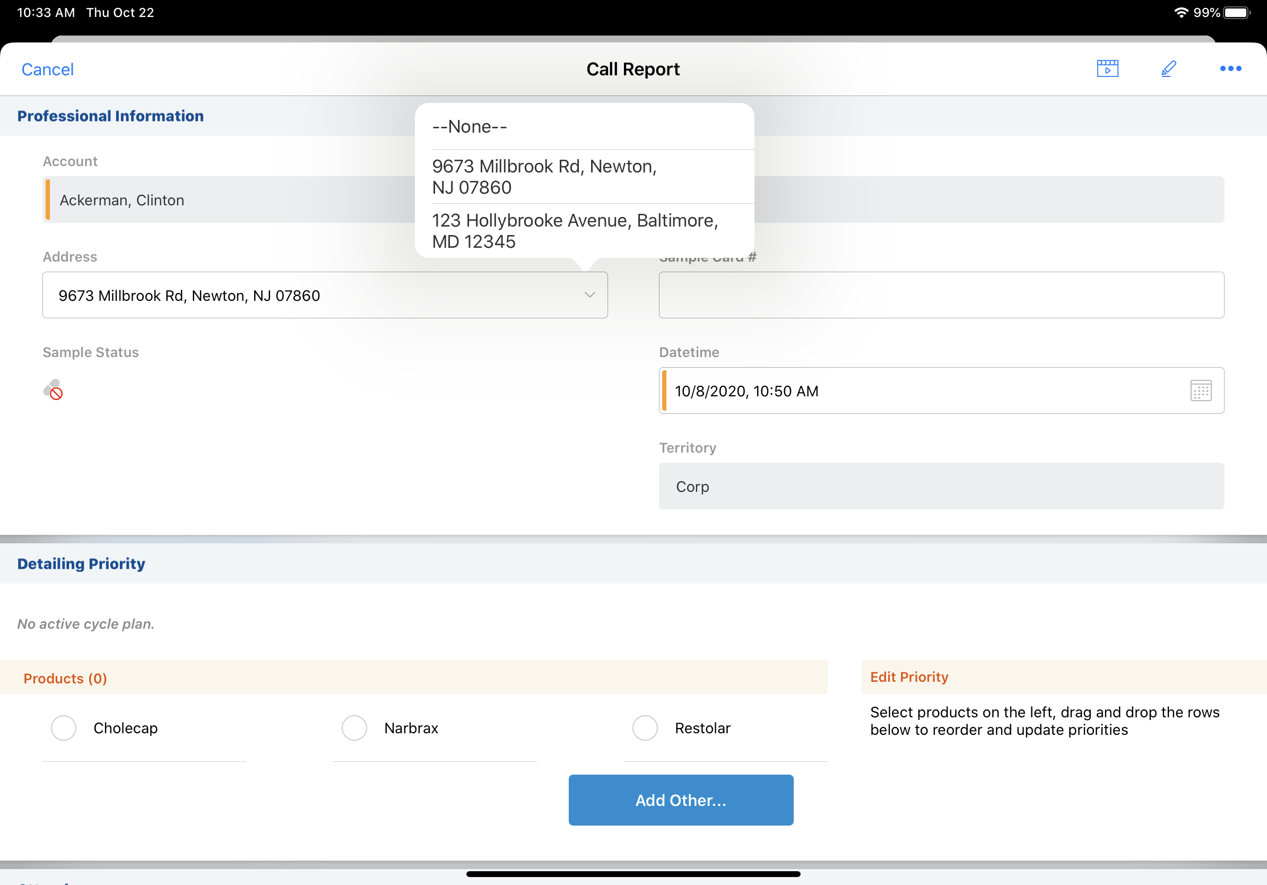This screenshot has height=885, width=1267.
Task: Collapse the Address dropdown chevron
Action: pos(589,294)
